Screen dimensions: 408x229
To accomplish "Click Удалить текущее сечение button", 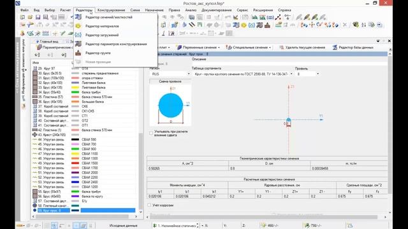I will 302,48.
